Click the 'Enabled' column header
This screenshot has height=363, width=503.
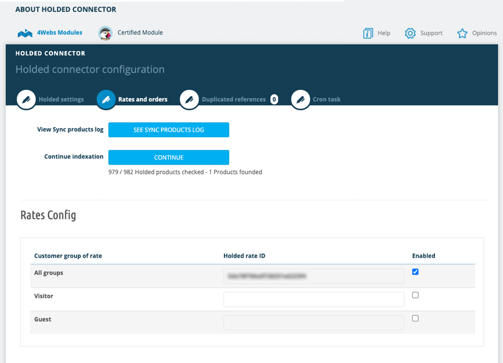coord(424,256)
